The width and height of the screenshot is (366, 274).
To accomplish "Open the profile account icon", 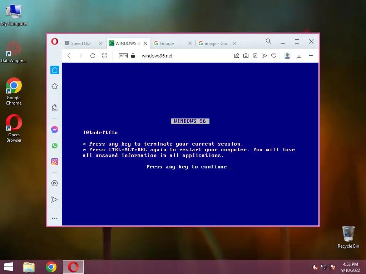I will tap(287, 56).
